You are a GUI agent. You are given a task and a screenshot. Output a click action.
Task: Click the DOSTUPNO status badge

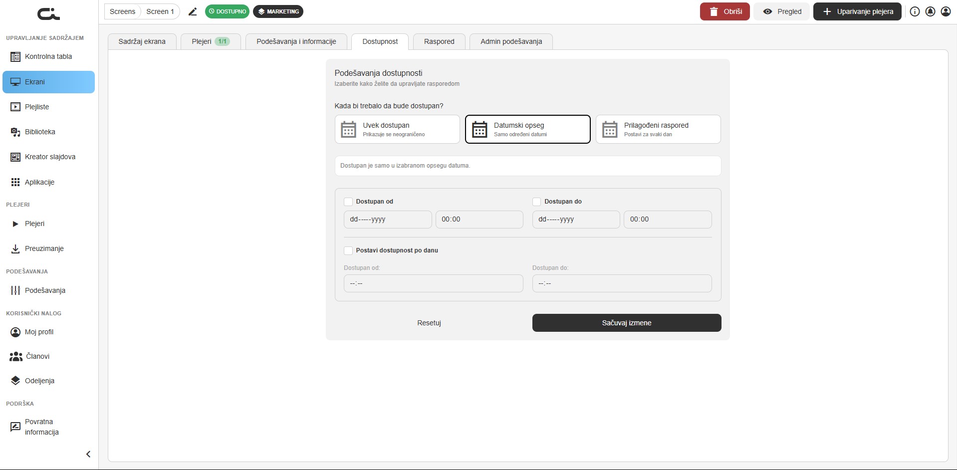tap(227, 11)
